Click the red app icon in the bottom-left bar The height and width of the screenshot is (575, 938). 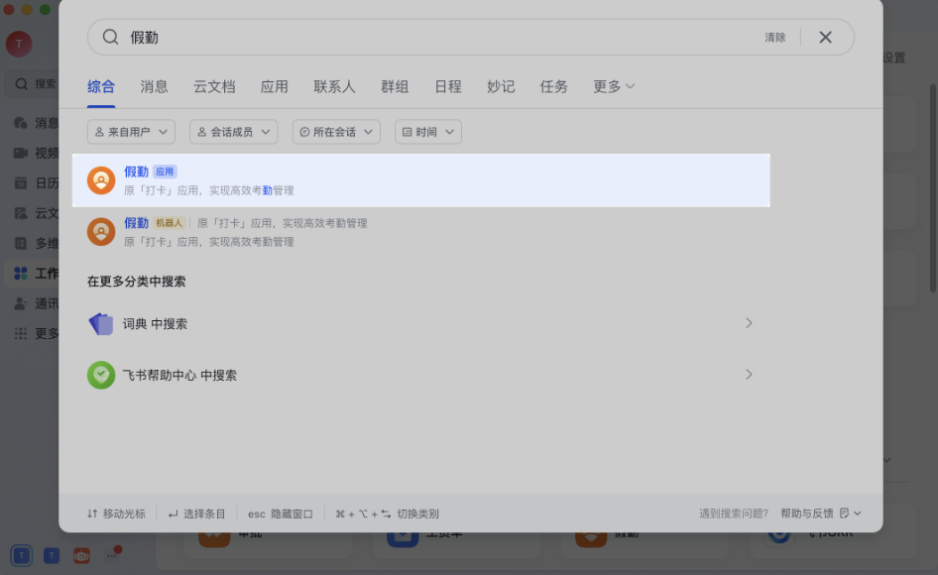coord(81,556)
